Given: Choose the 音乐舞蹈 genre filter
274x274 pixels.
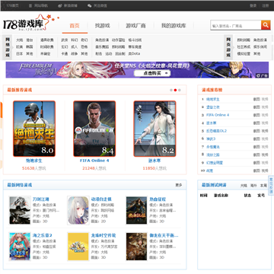Looking at the screenshot, I should coord(102,47).
